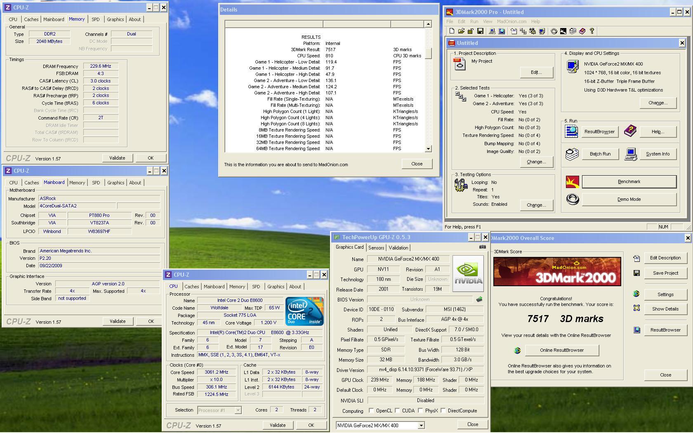693x433 pixels.
Task: Click the Online ResultBrowser button
Action: 562,351
